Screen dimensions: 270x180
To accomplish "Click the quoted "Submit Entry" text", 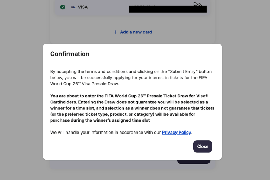I will 183,72.
